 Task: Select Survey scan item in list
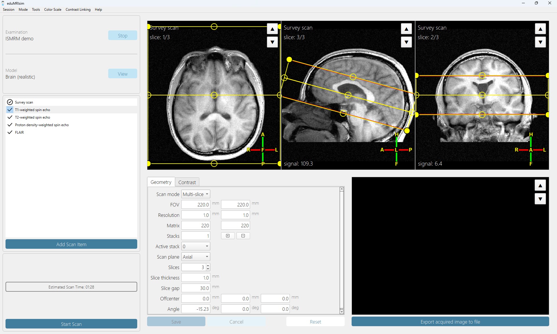71,102
